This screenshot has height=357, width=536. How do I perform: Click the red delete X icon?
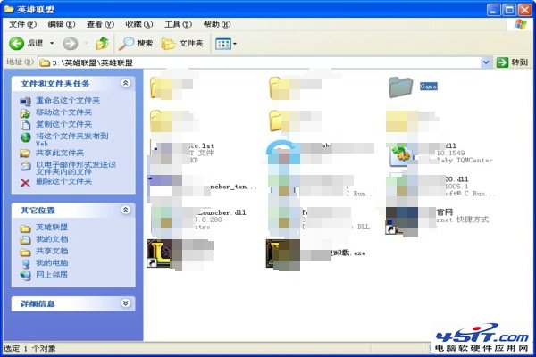coord(25,182)
